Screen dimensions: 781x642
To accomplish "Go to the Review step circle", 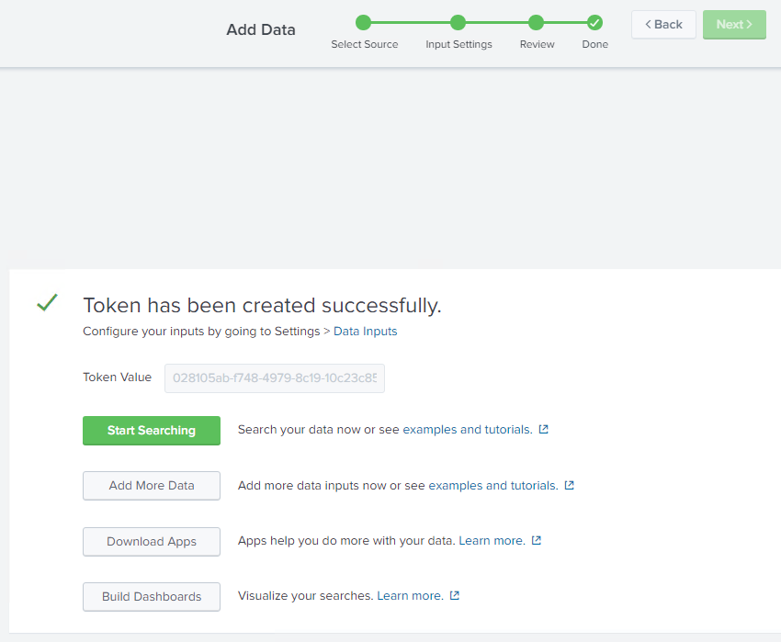I will [x=536, y=23].
